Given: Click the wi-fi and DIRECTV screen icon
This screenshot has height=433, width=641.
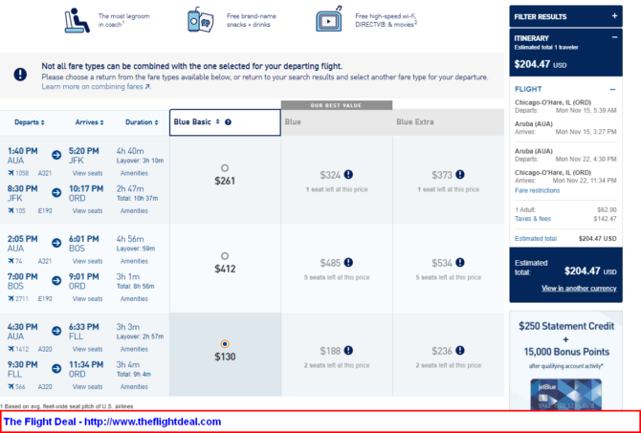Looking at the screenshot, I should click(329, 19).
